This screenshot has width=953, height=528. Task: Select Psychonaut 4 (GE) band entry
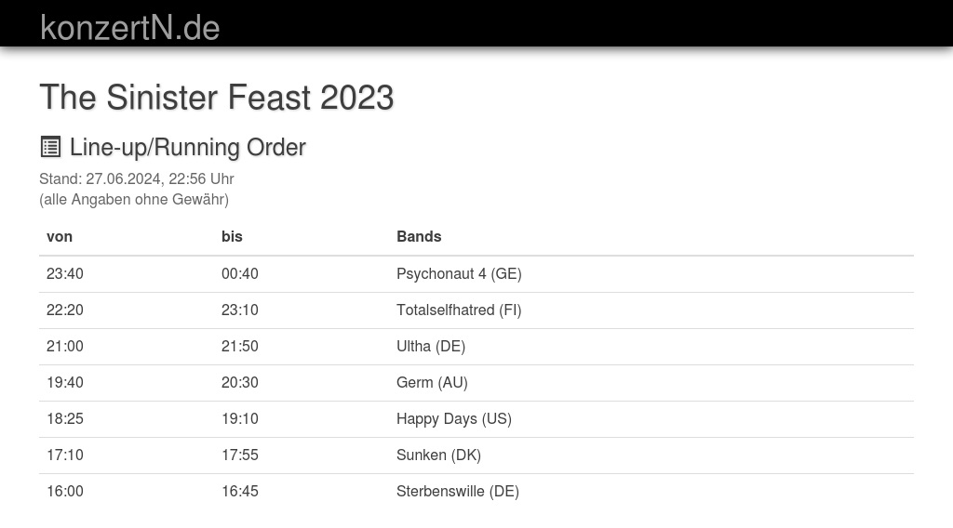pos(459,273)
